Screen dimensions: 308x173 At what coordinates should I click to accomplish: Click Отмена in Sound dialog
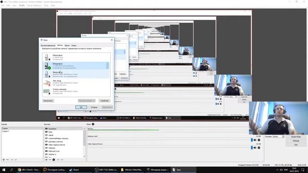click(94, 107)
